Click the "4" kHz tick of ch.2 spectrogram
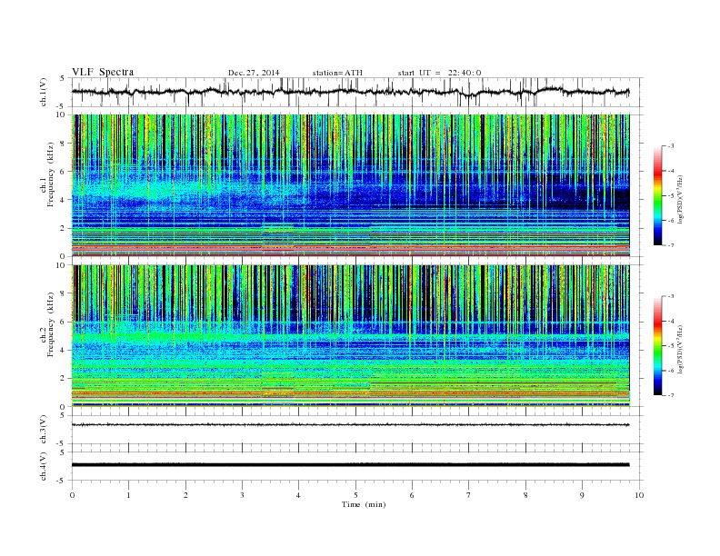This screenshot has width=720, height=556. 63,350
